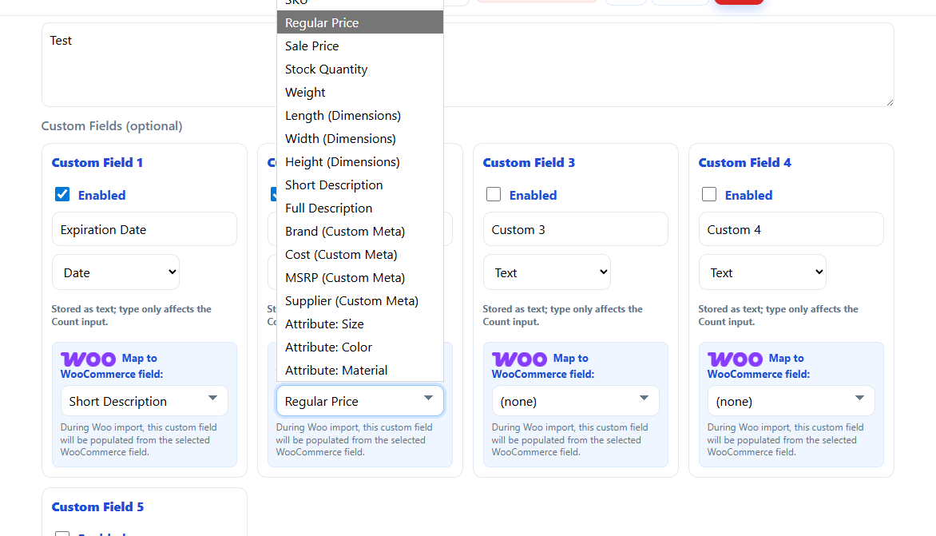
Task: Pick Attribute: Color from the list
Action: 328,347
